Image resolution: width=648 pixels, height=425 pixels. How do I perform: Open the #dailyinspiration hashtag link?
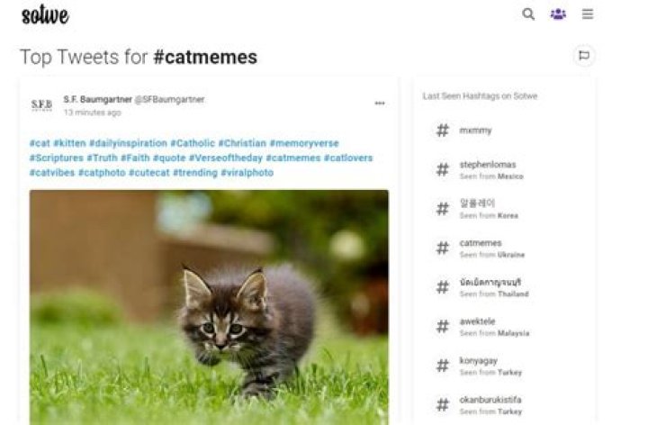(128, 143)
